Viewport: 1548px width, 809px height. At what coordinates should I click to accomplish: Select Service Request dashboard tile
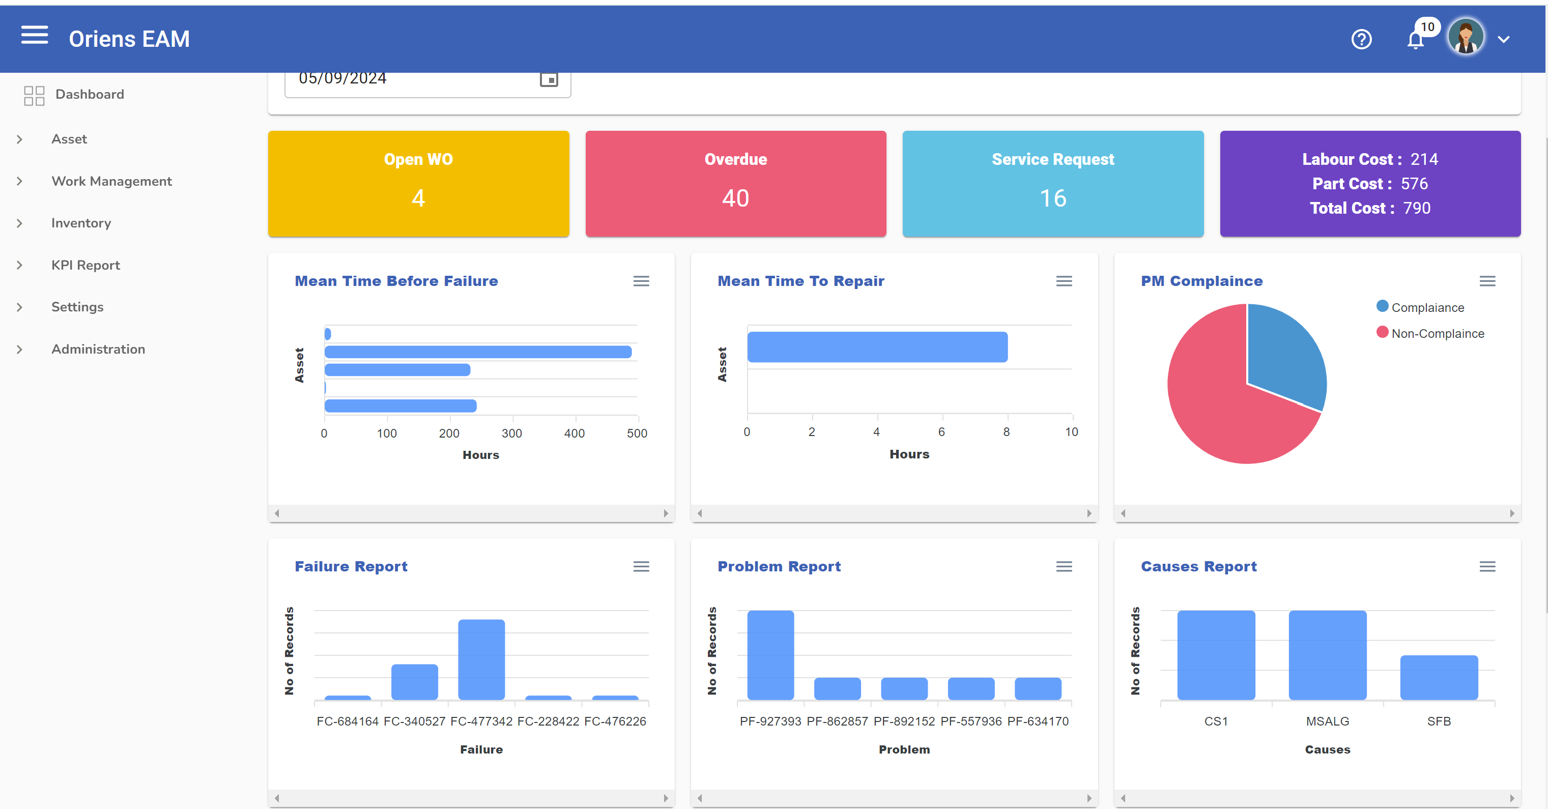click(x=1052, y=182)
